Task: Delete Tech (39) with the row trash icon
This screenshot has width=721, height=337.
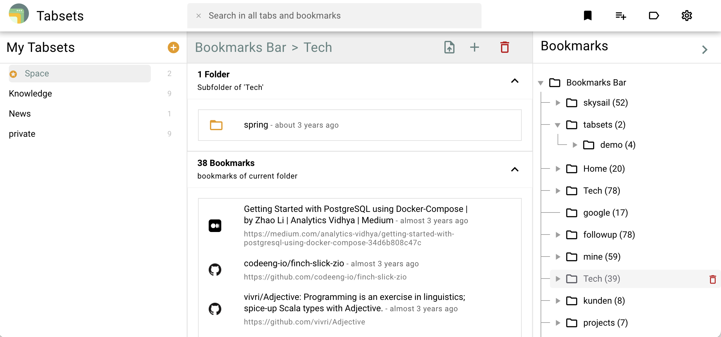Action: [713, 279]
